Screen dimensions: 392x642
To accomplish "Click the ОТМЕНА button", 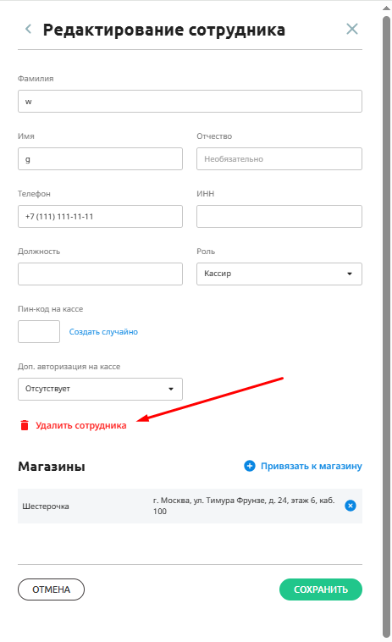I will (51, 589).
